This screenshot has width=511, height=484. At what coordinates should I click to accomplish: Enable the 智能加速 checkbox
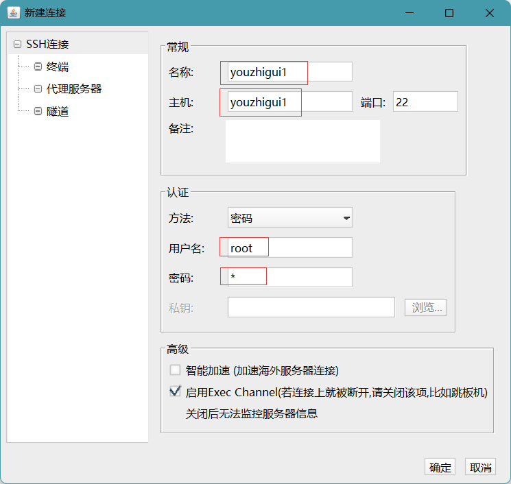tap(175, 370)
